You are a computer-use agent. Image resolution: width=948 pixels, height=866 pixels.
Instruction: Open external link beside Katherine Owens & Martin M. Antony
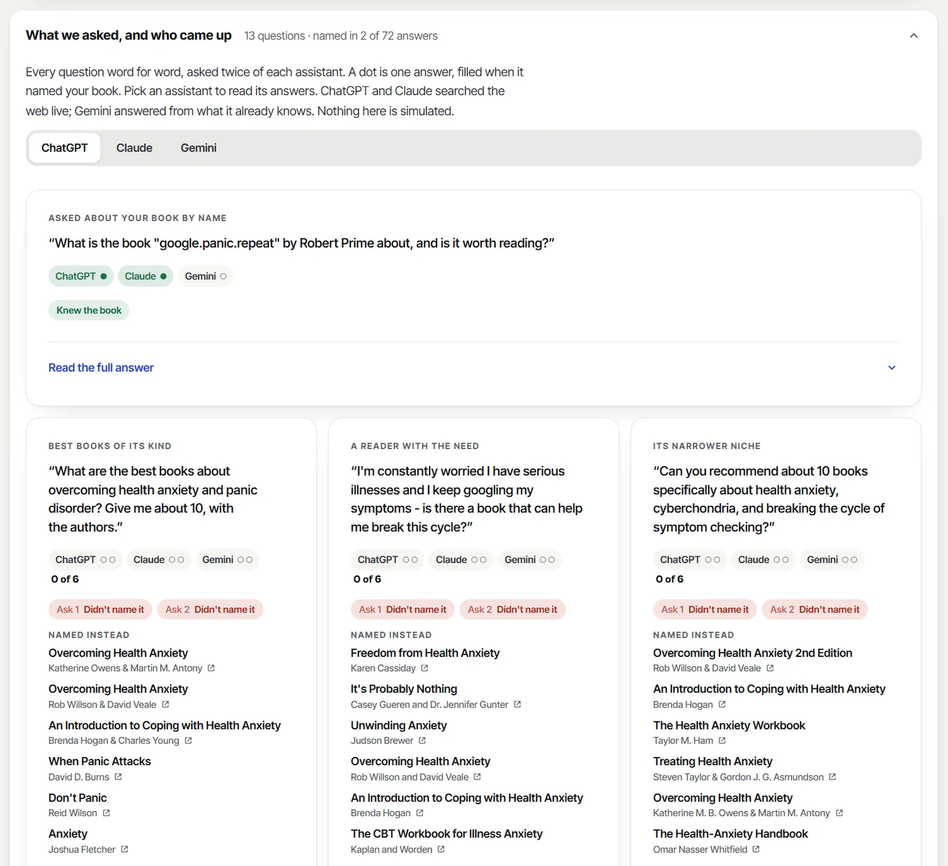click(211, 668)
